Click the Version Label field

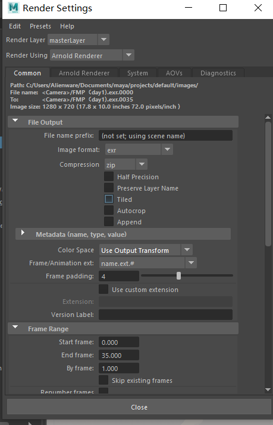coord(165,315)
